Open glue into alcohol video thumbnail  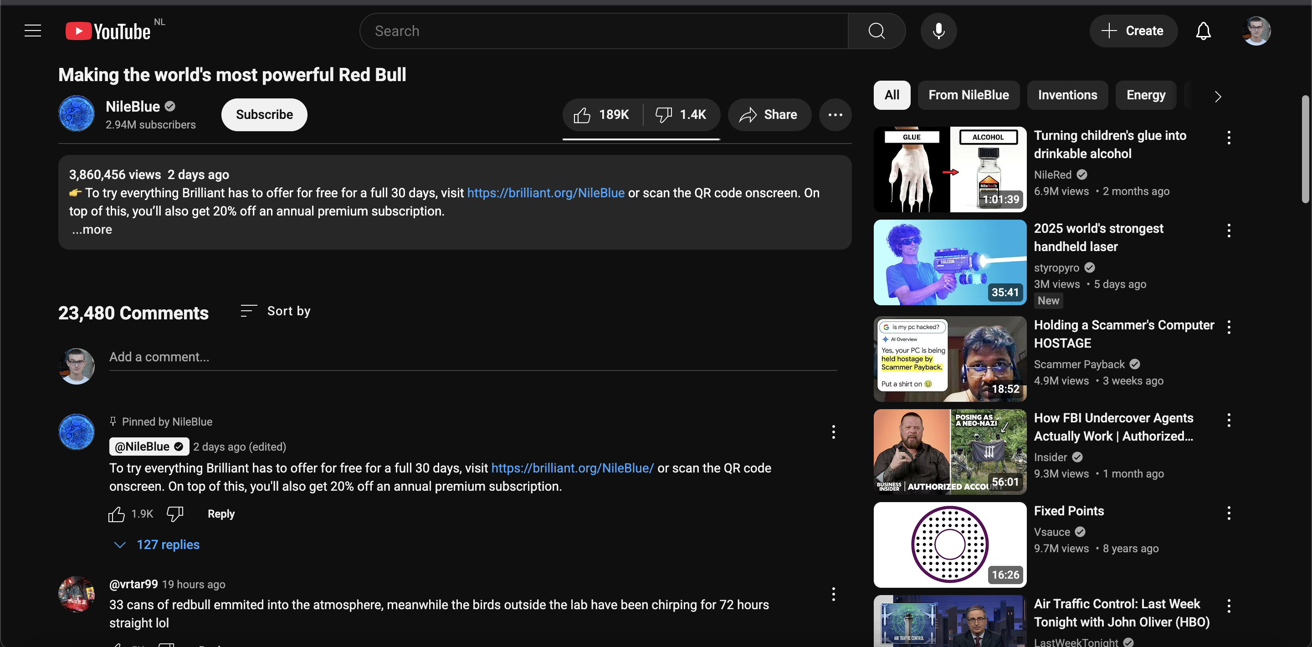coord(950,169)
